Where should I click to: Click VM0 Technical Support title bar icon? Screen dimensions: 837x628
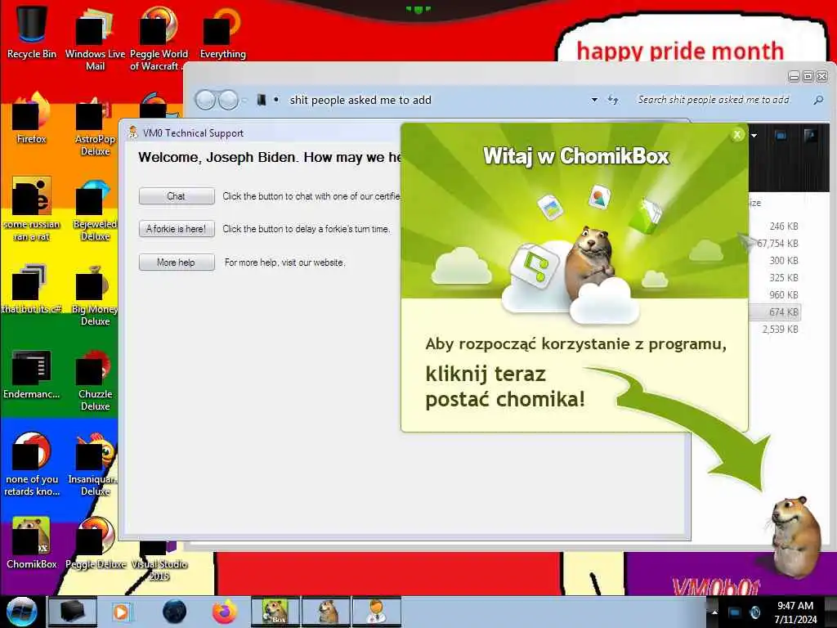(133, 132)
